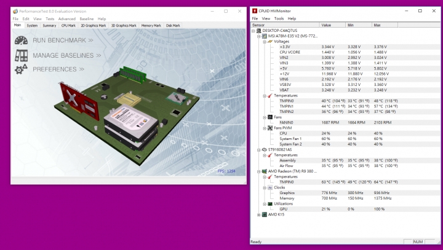Image resolution: width=443 pixels, height=250 pixels.
Task: Click the Sensor column header
Action: click(285, 25)
